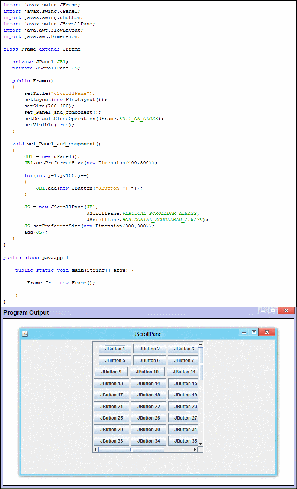Choose the JButton 23 button
This screenshot has height=489, width=297.
pos(183,407)
